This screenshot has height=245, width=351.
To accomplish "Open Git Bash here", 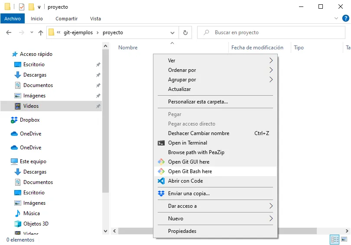I will pos(190,171).
